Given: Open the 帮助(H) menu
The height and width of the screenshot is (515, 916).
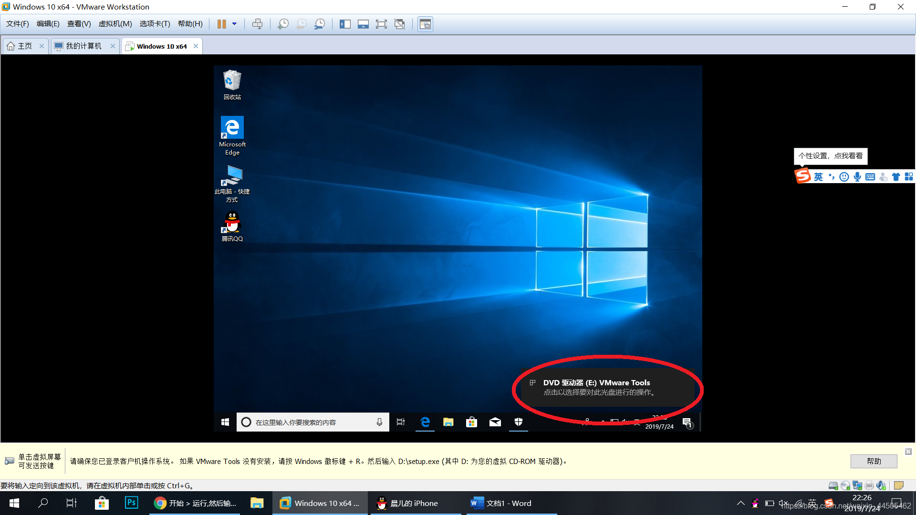Looking at the screenshot, I should (x=190, y=24).
